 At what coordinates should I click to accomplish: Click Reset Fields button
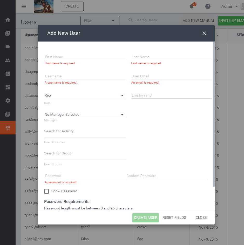tap(174, 217)
